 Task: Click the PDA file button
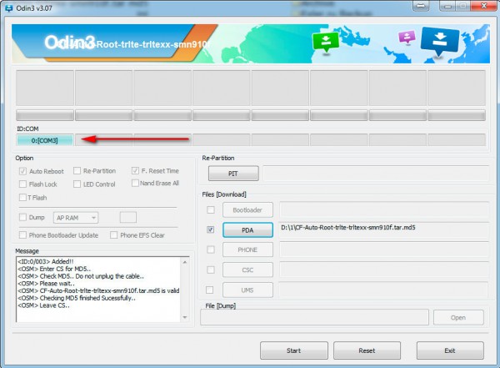247,229
